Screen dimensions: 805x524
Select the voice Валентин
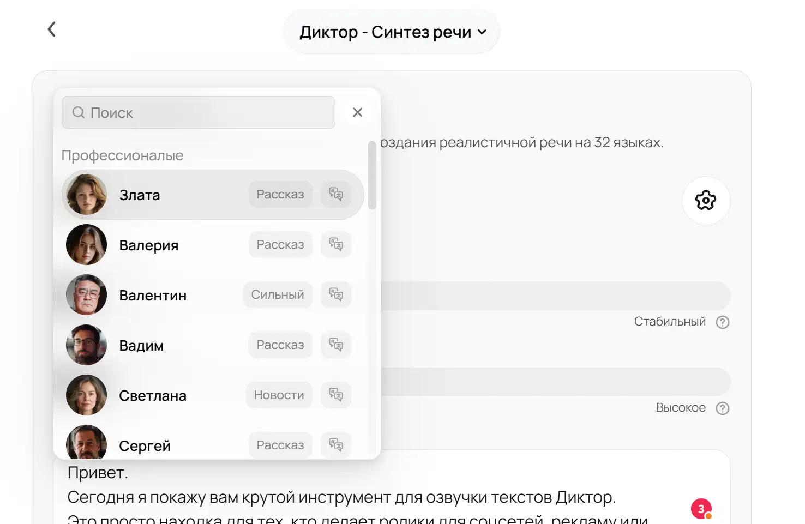(x=213, y=295)
